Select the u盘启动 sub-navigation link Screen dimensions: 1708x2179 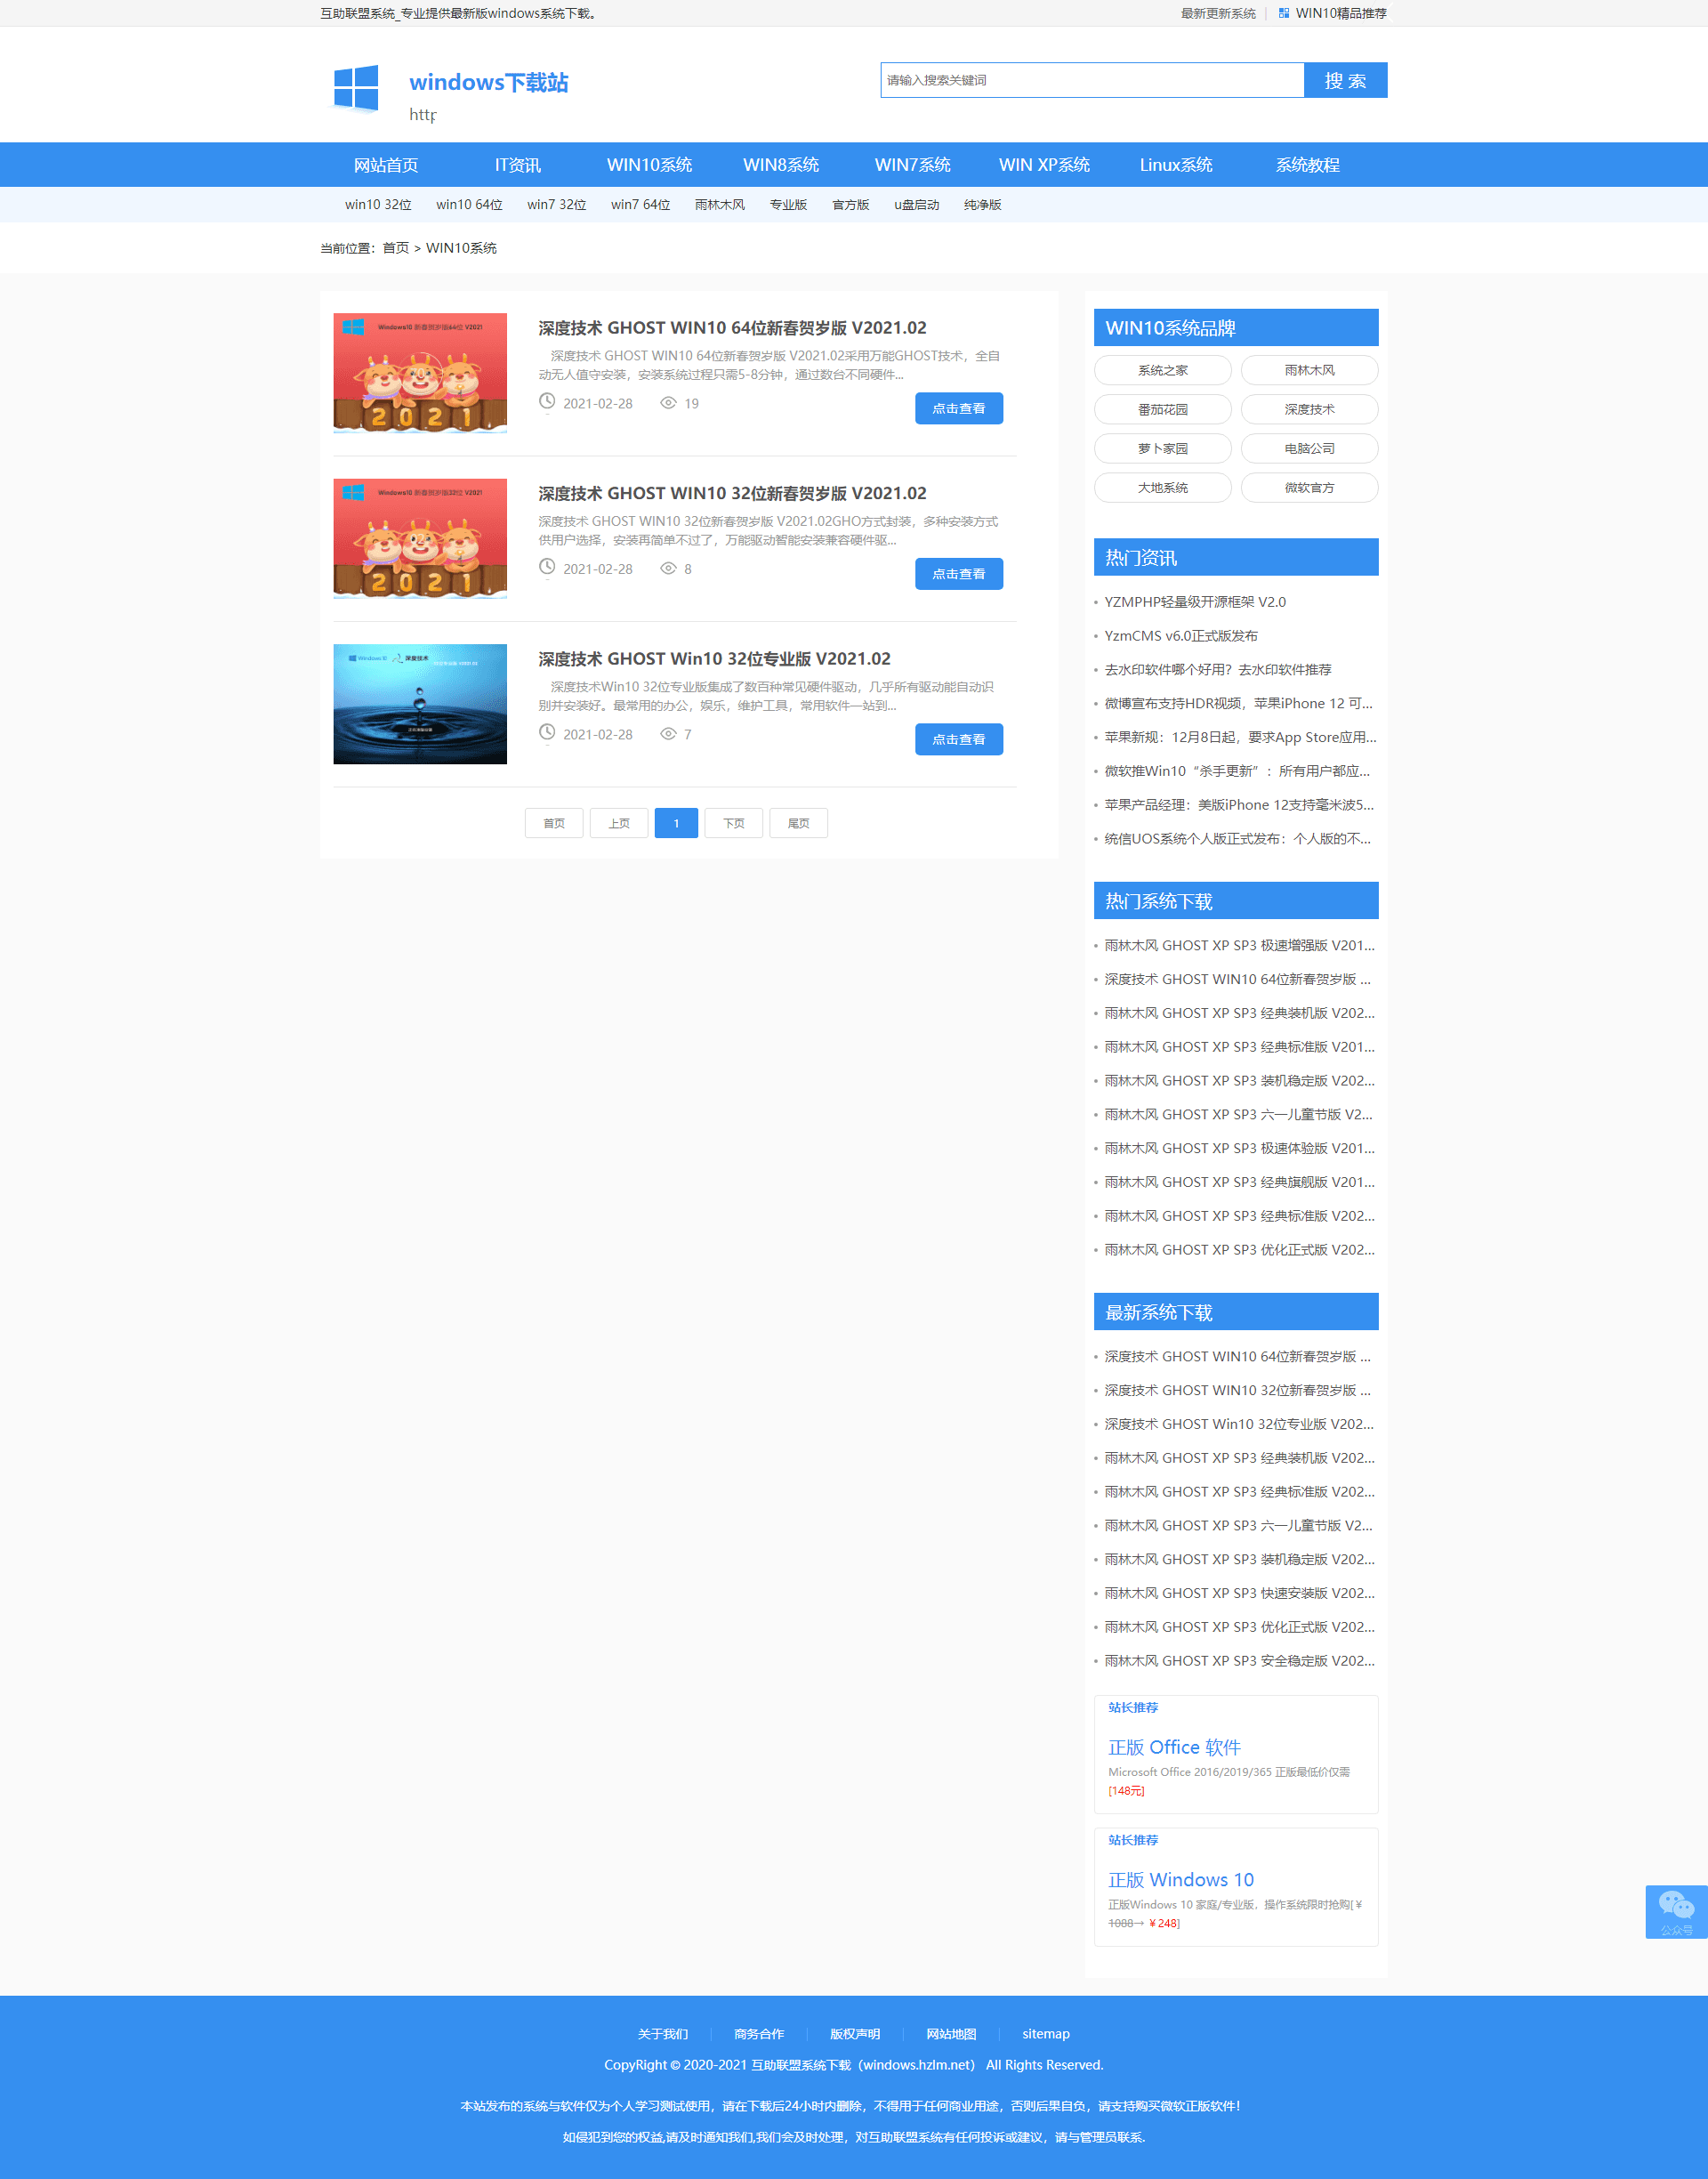click(x=916, y=205)
